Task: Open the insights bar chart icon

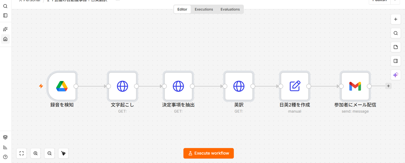Action: [x=5, y=147]
